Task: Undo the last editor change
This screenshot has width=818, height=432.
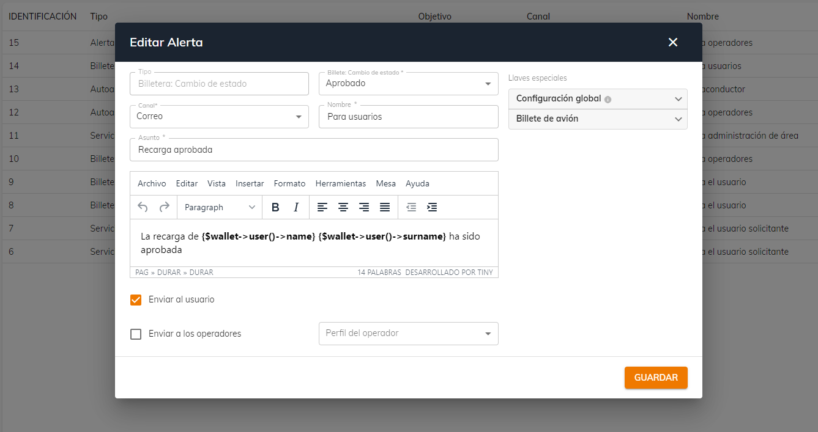Action: click(143, 207)
